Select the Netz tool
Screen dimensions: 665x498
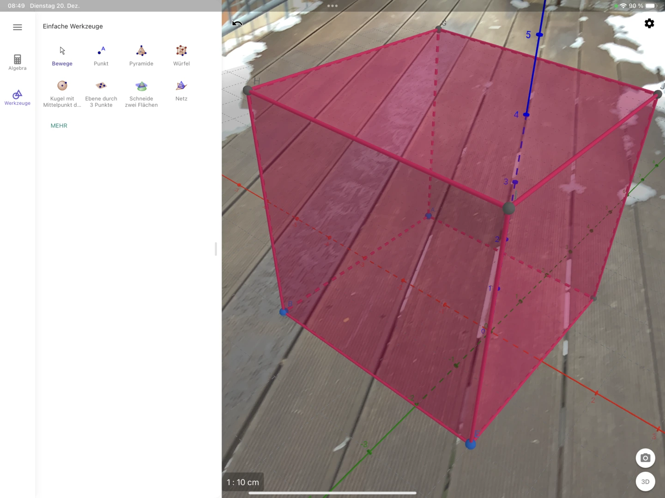click(181, 91)
